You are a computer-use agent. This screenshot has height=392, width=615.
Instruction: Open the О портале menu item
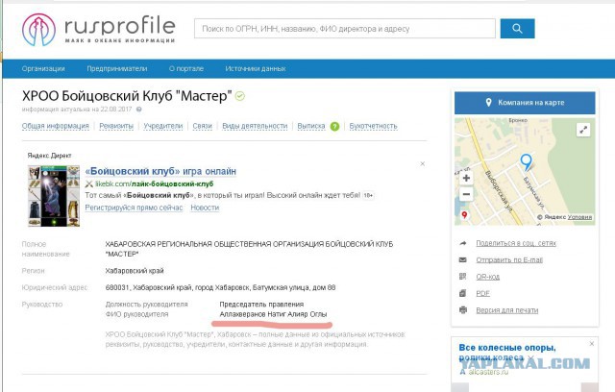click(x=186, y=68)
